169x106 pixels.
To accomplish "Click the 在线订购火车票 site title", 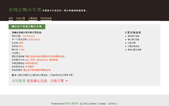I will (25, 10).
